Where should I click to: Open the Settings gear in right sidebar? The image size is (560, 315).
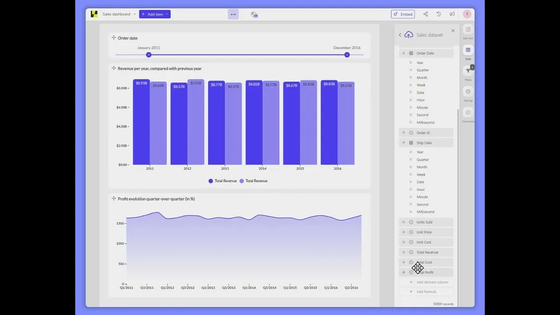(468, 91)
